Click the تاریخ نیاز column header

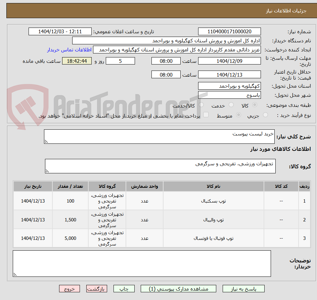pos(33,186)
